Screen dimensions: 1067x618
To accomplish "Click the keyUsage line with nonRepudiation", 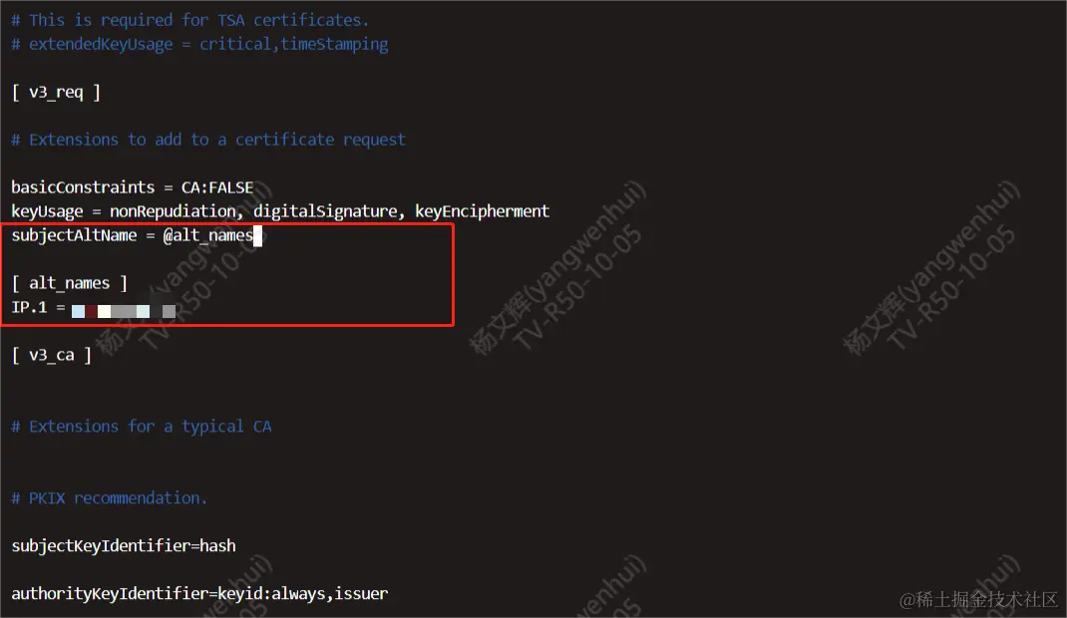I will [279, 211].
